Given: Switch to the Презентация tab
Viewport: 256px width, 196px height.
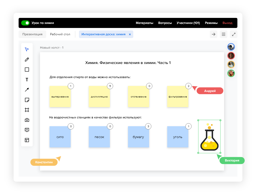Looking at the screenshot, I should (x=32, y=34).
